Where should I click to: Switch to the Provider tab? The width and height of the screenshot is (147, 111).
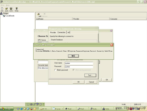pyautogui.click(x=53, y=32)
